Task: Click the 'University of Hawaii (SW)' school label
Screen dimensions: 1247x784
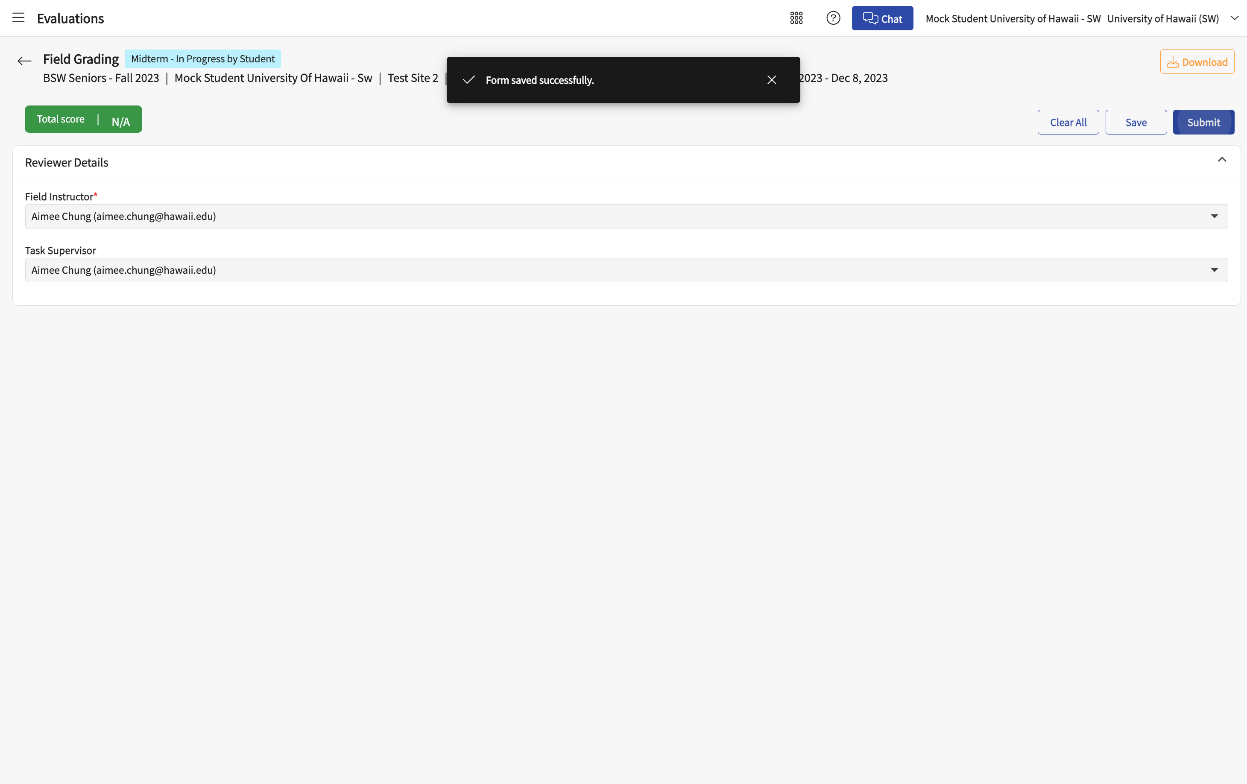Action: [x=1162, y=19]
